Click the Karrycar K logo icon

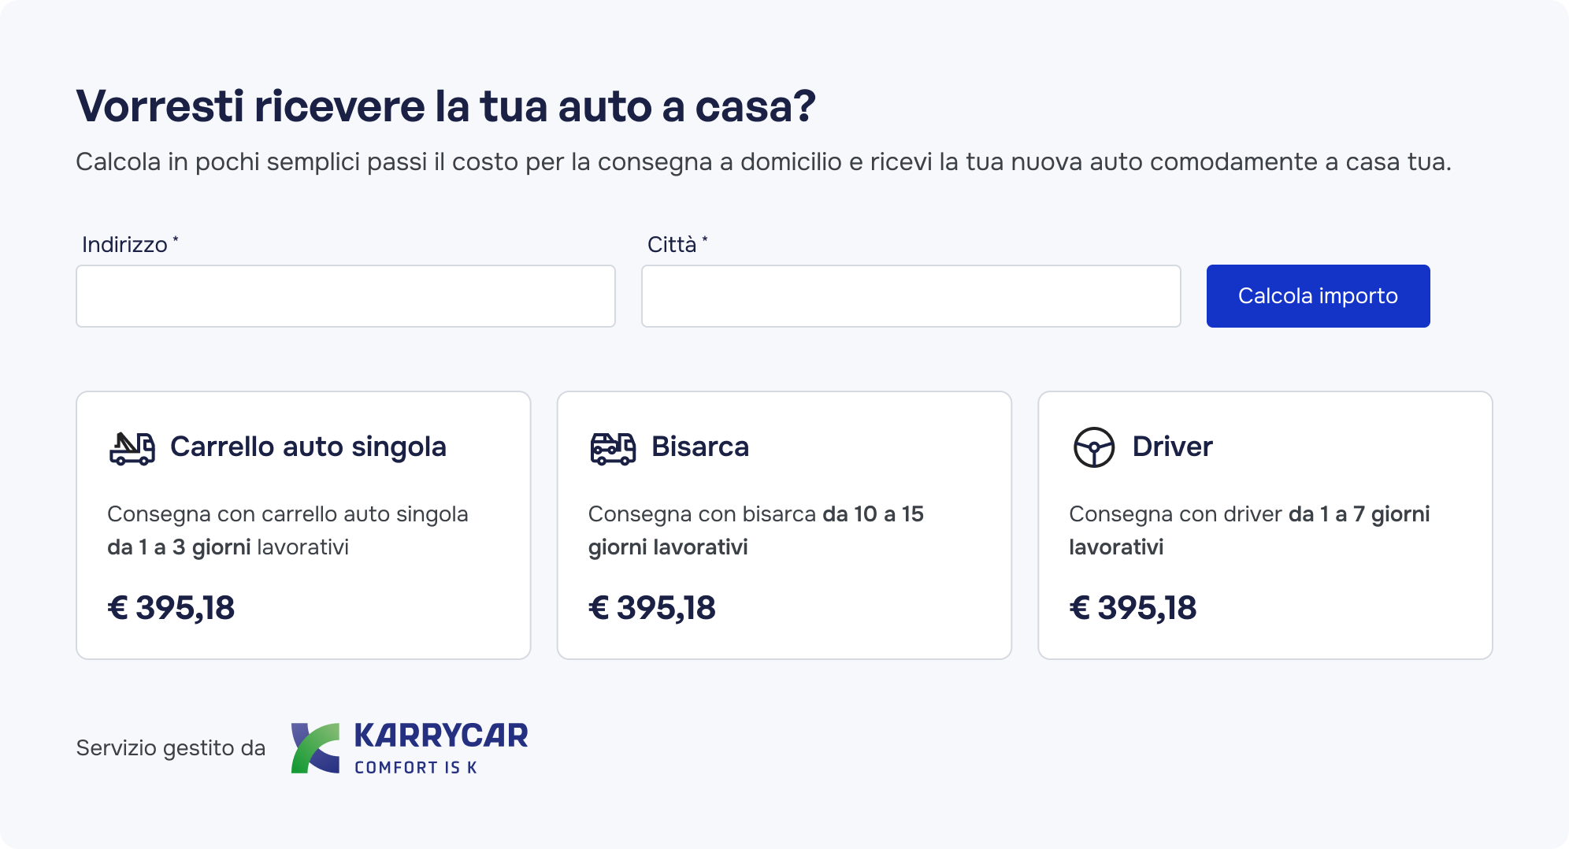click(315, 748)
